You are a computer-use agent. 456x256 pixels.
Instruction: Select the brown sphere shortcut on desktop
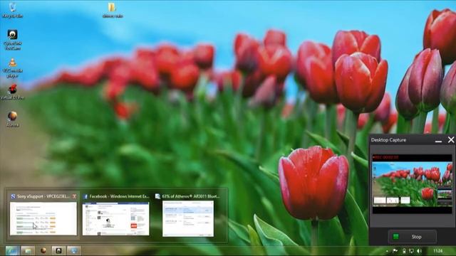(x=13, y=119)
